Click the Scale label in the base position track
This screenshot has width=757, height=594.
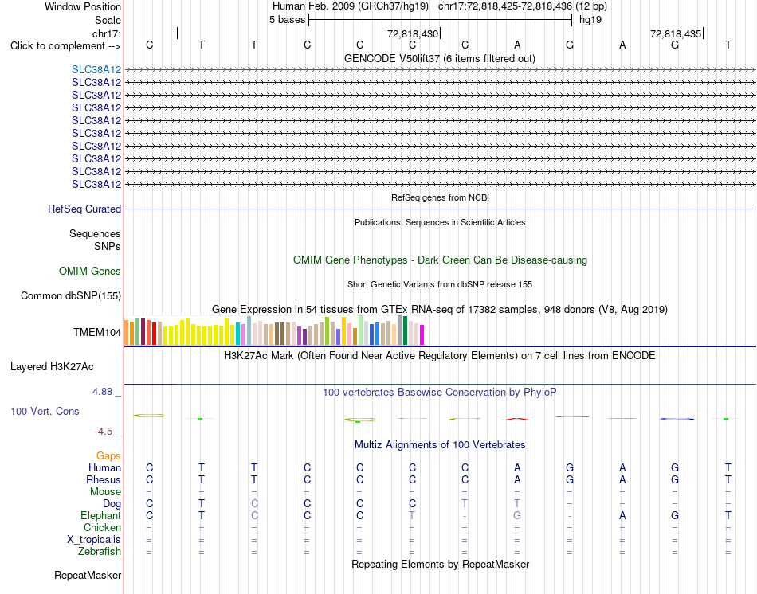[108, 20]
